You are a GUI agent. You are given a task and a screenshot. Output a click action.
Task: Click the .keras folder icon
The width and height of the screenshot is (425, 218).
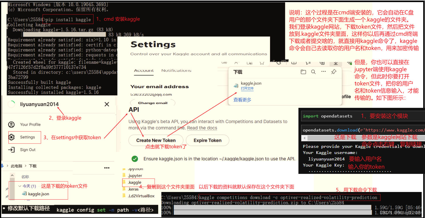[x=124, y=189]
